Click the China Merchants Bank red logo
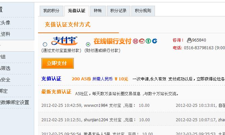This screenshot has width=225, height=135. pos(142,41)
